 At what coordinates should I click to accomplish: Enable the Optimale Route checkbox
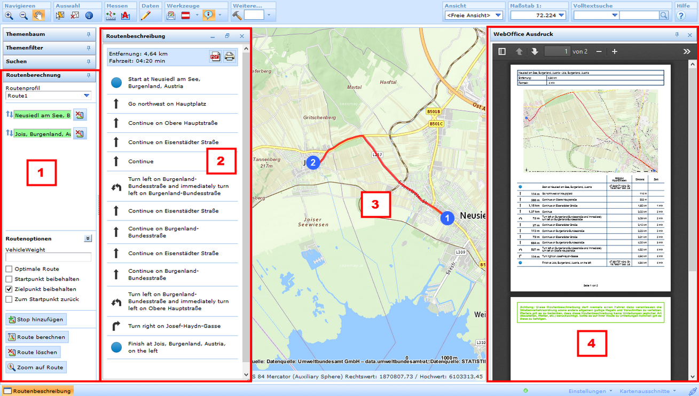coord(9,269)
